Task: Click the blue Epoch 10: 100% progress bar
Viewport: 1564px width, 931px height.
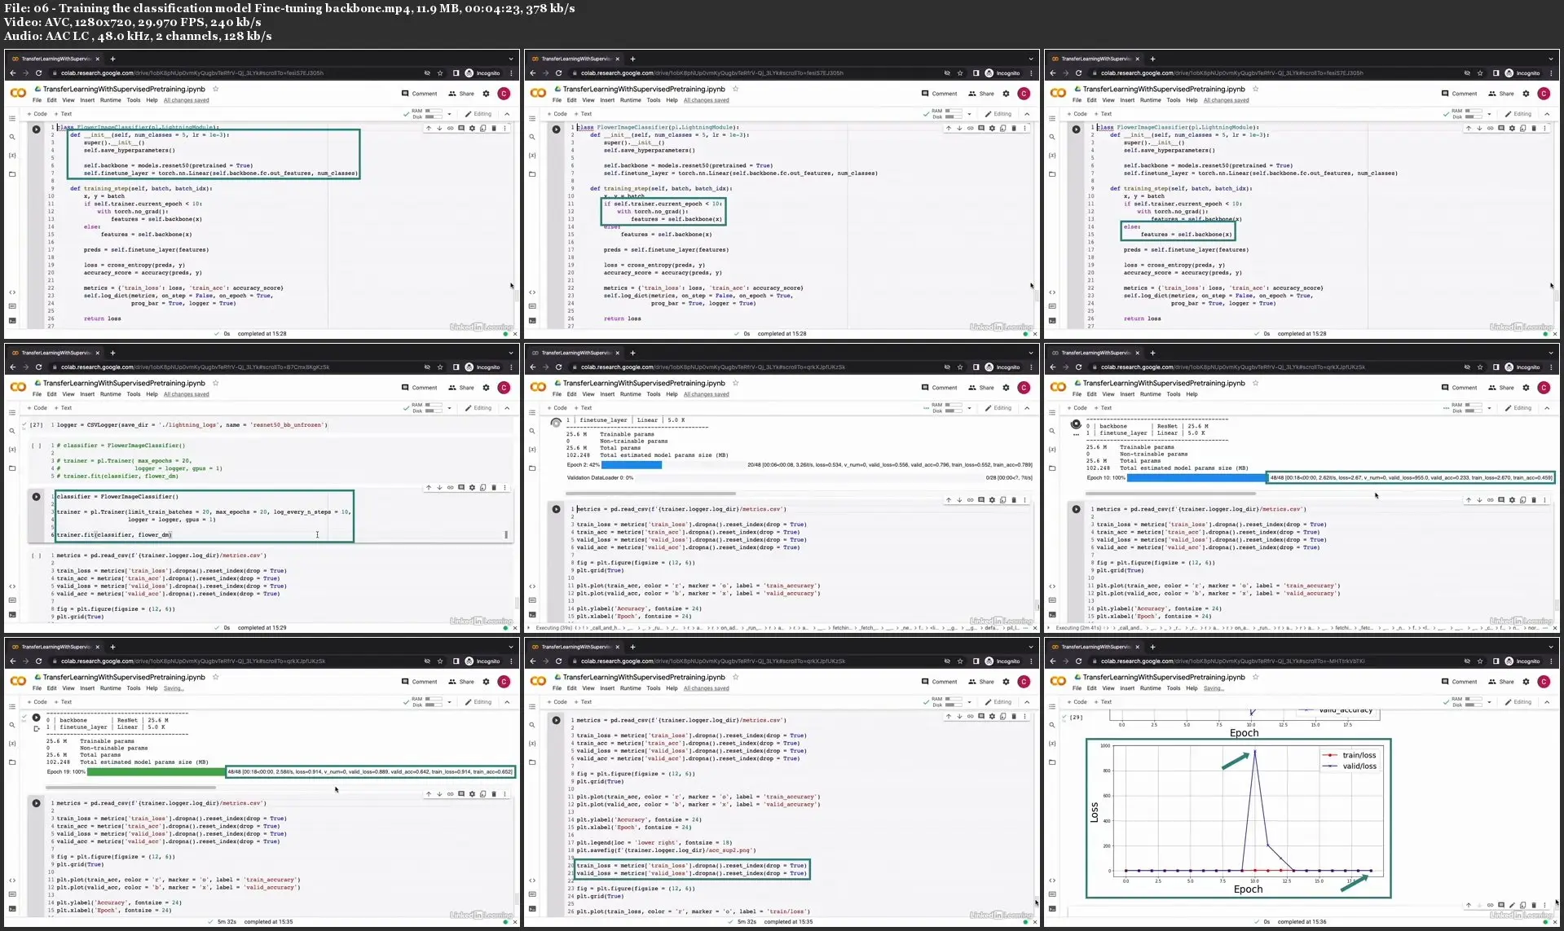Action: [x=1196, y=477]
